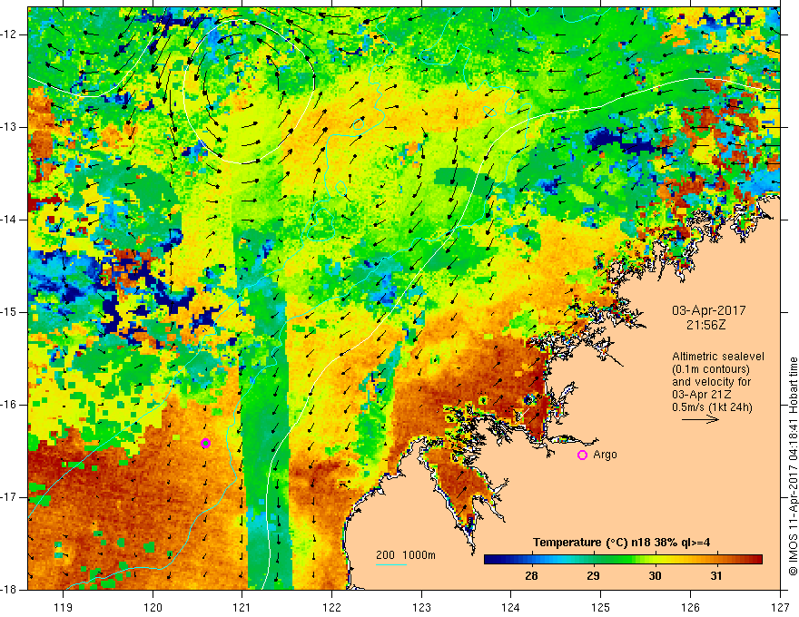799x617 pixels.
Task: Click the velocity scale arrow in legend
Action: 700,419
